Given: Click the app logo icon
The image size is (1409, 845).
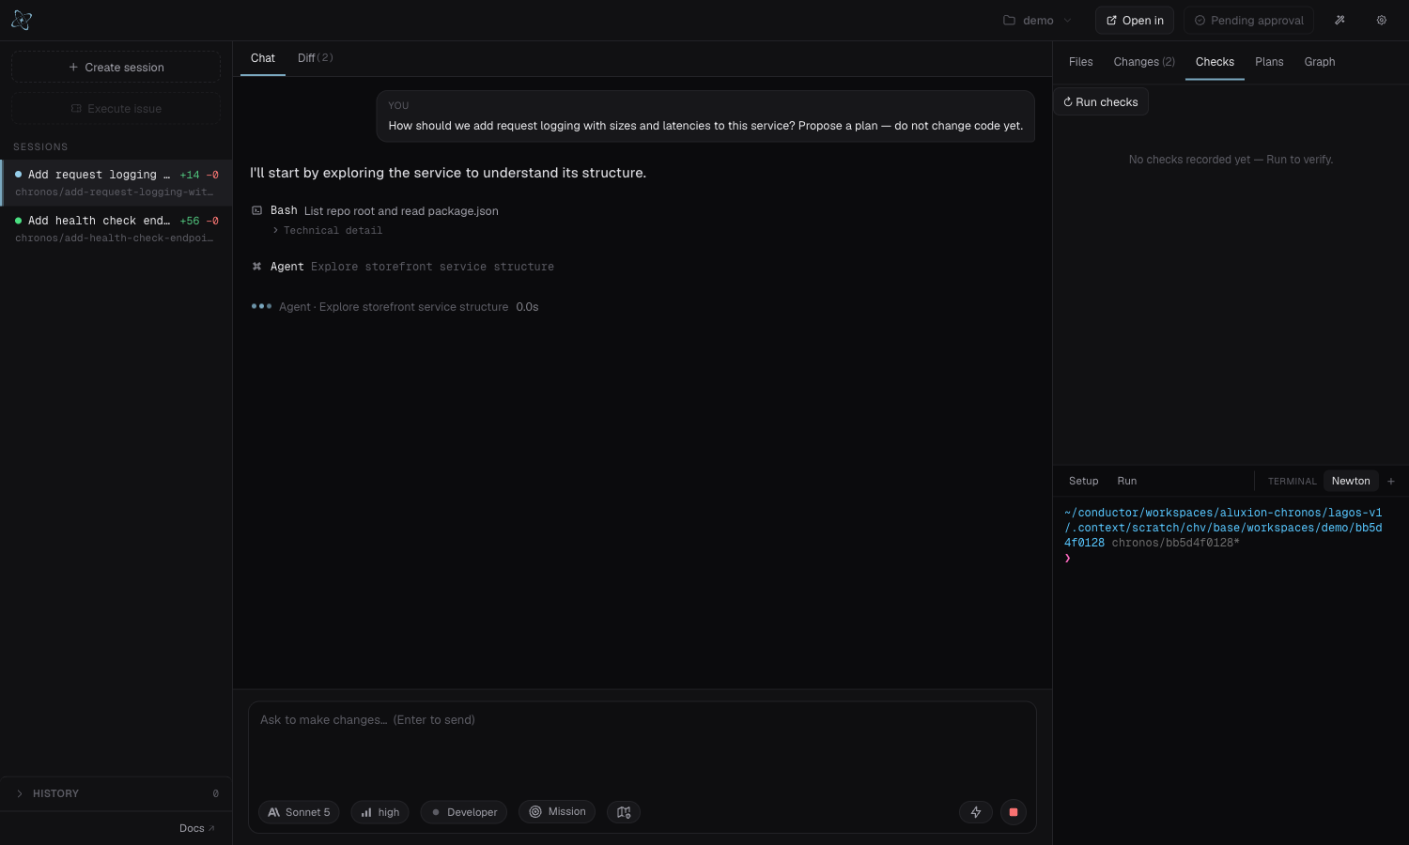Looking at the screenshot, I should coord(22,20).
